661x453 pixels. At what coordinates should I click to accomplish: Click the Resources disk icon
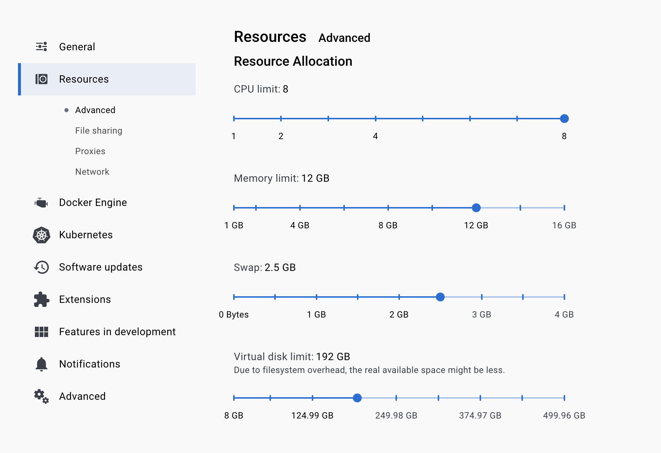click(41, 79)
